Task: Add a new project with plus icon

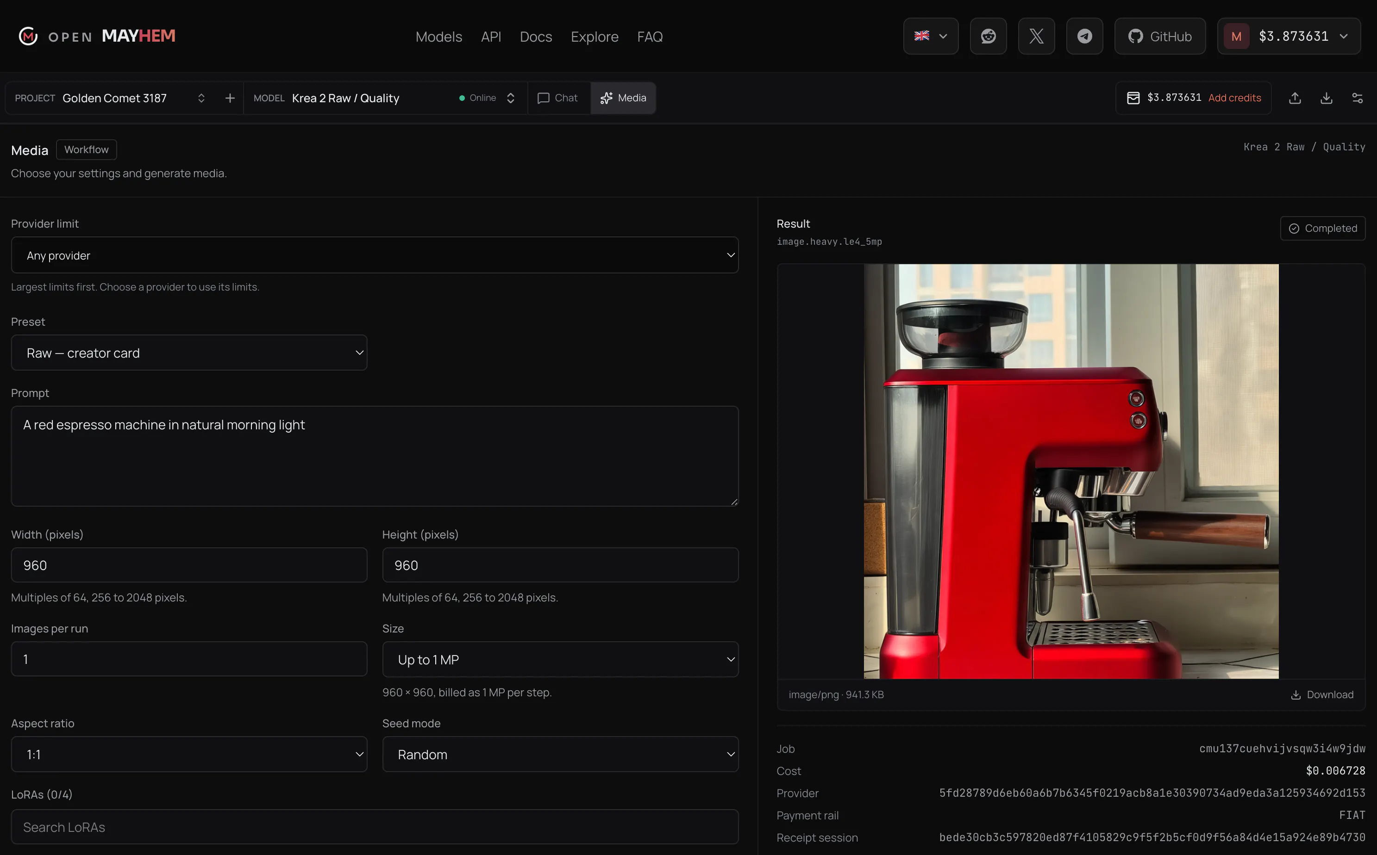Action: (230, 98)
